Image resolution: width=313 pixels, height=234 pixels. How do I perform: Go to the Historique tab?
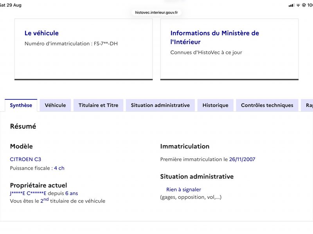pos(216,105)
